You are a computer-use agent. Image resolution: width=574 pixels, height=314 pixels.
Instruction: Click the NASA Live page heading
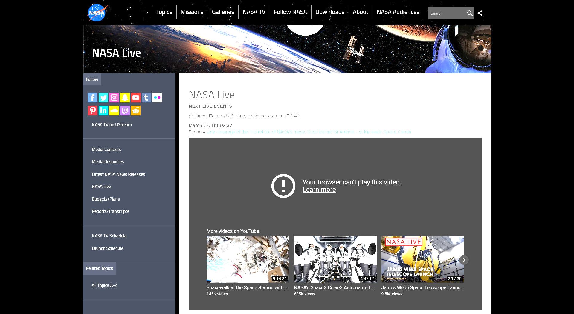[x=212, y=95]
